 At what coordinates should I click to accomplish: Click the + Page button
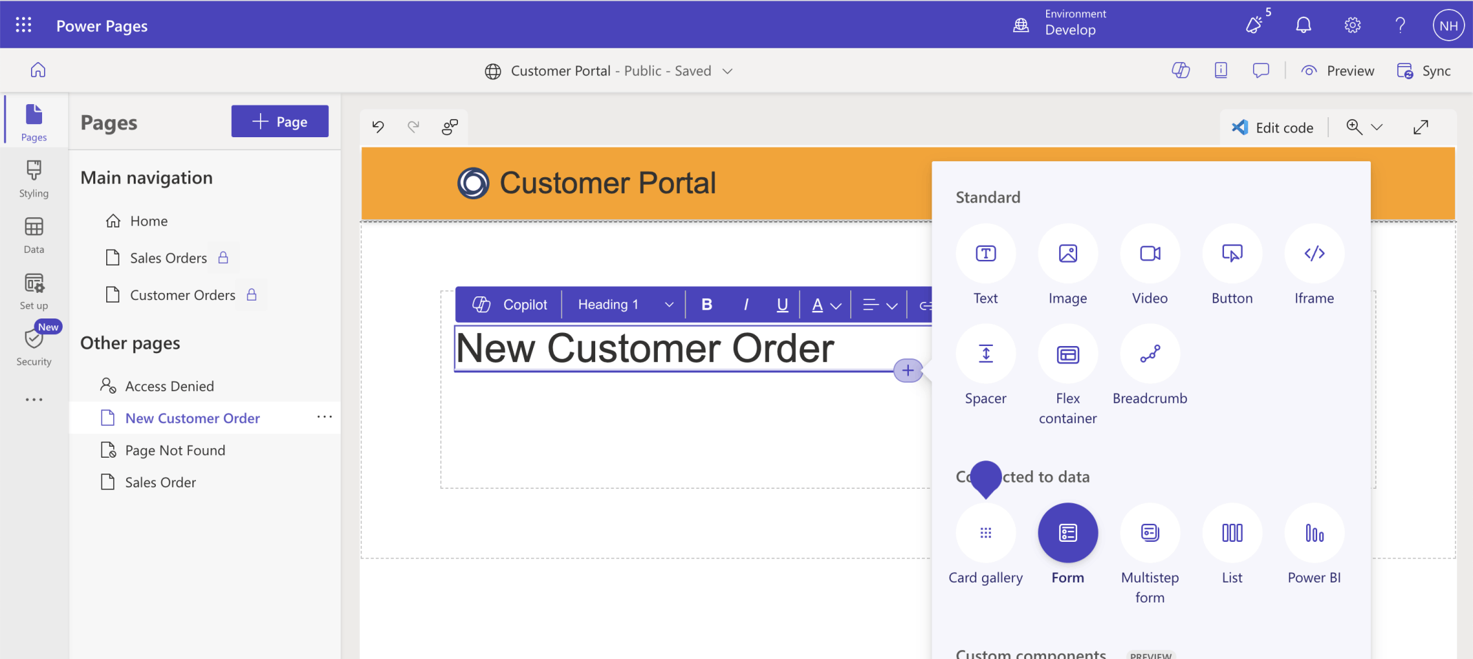pyautogui.click(x=280, y=121)
